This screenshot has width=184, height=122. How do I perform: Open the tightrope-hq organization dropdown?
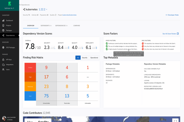pyautogui.click(x=9, y=8)
